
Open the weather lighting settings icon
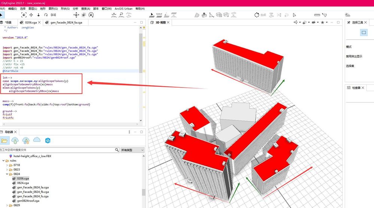tap(347, 15)
